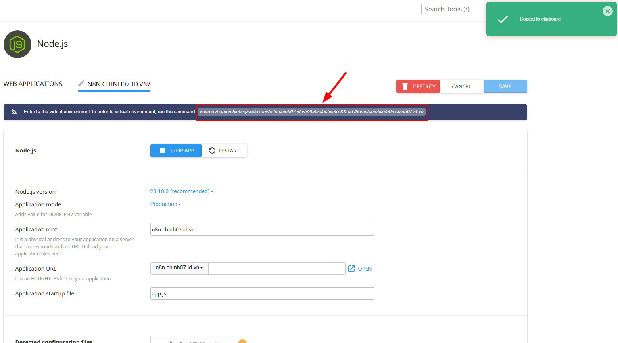Copy the source activate command text

tap(312, 112)
